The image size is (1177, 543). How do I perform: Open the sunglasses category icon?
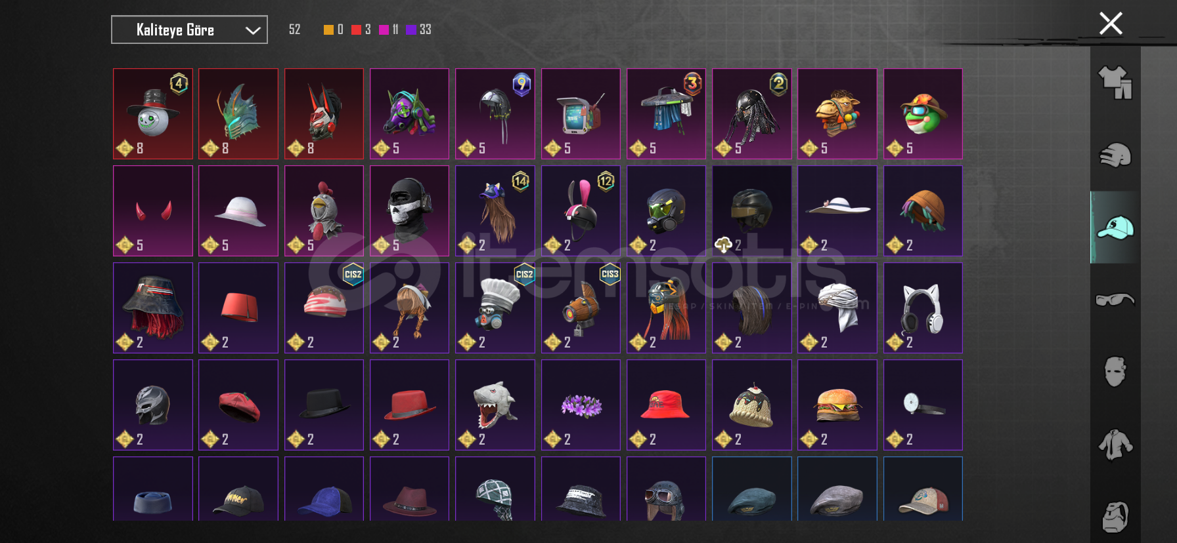[x=1115, y=300]
